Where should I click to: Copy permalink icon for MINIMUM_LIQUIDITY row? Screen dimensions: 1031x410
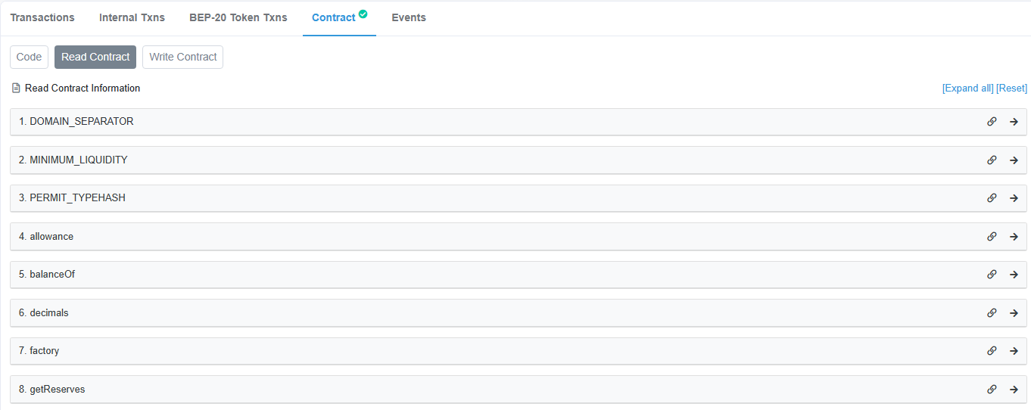[x=992, y=160]
